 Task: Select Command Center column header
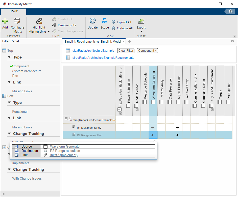[203, 91]
